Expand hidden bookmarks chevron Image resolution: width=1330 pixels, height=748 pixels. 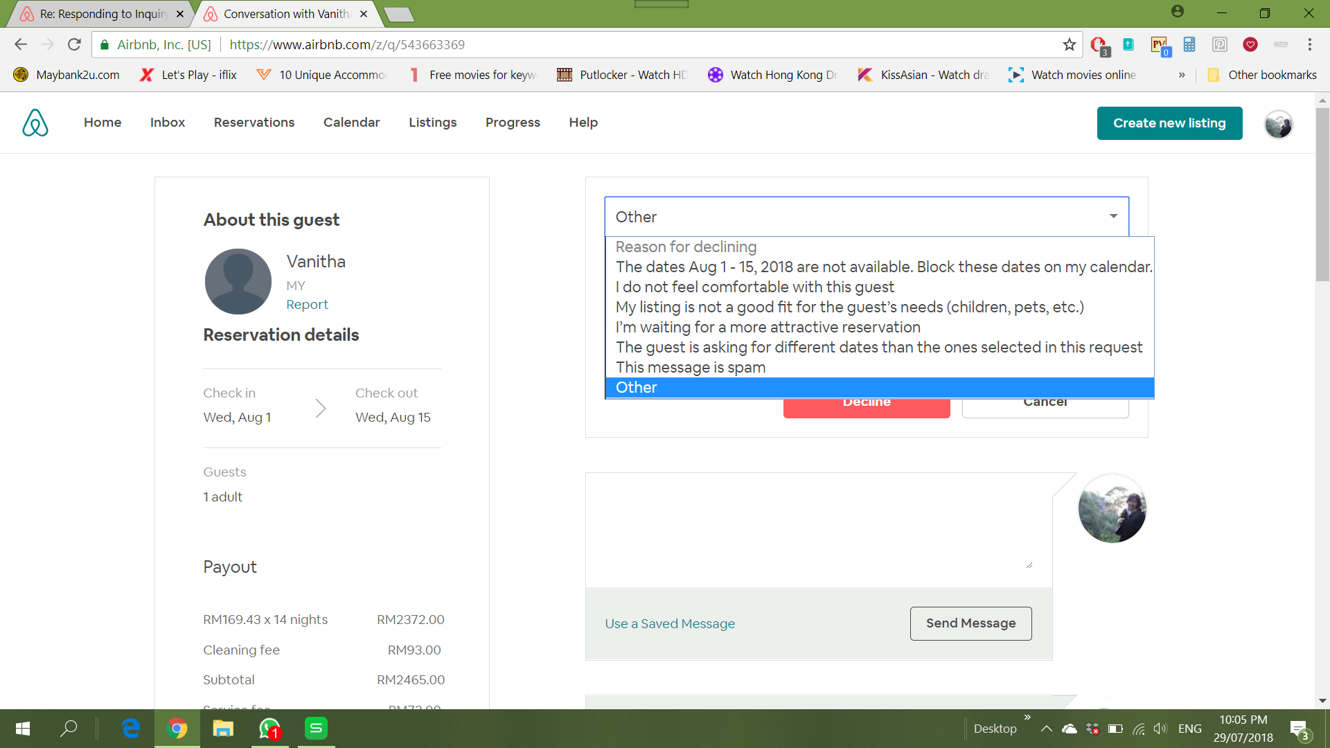click(x=1182, y=75)
